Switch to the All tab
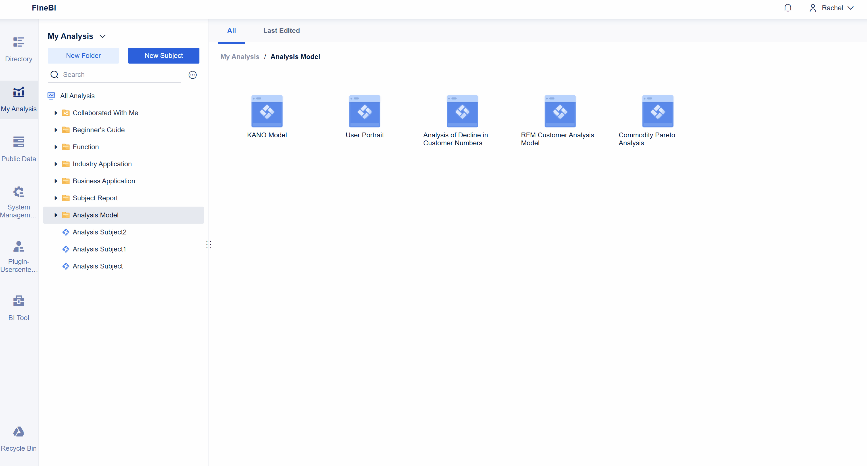This screenshot has height=466, width=867. point(231,31)
